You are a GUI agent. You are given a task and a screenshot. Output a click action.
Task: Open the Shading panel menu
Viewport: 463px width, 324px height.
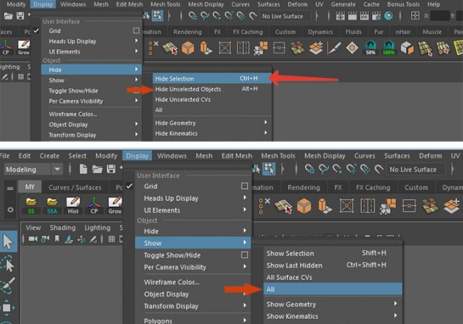pyautogui.click(x=62, y=228)
